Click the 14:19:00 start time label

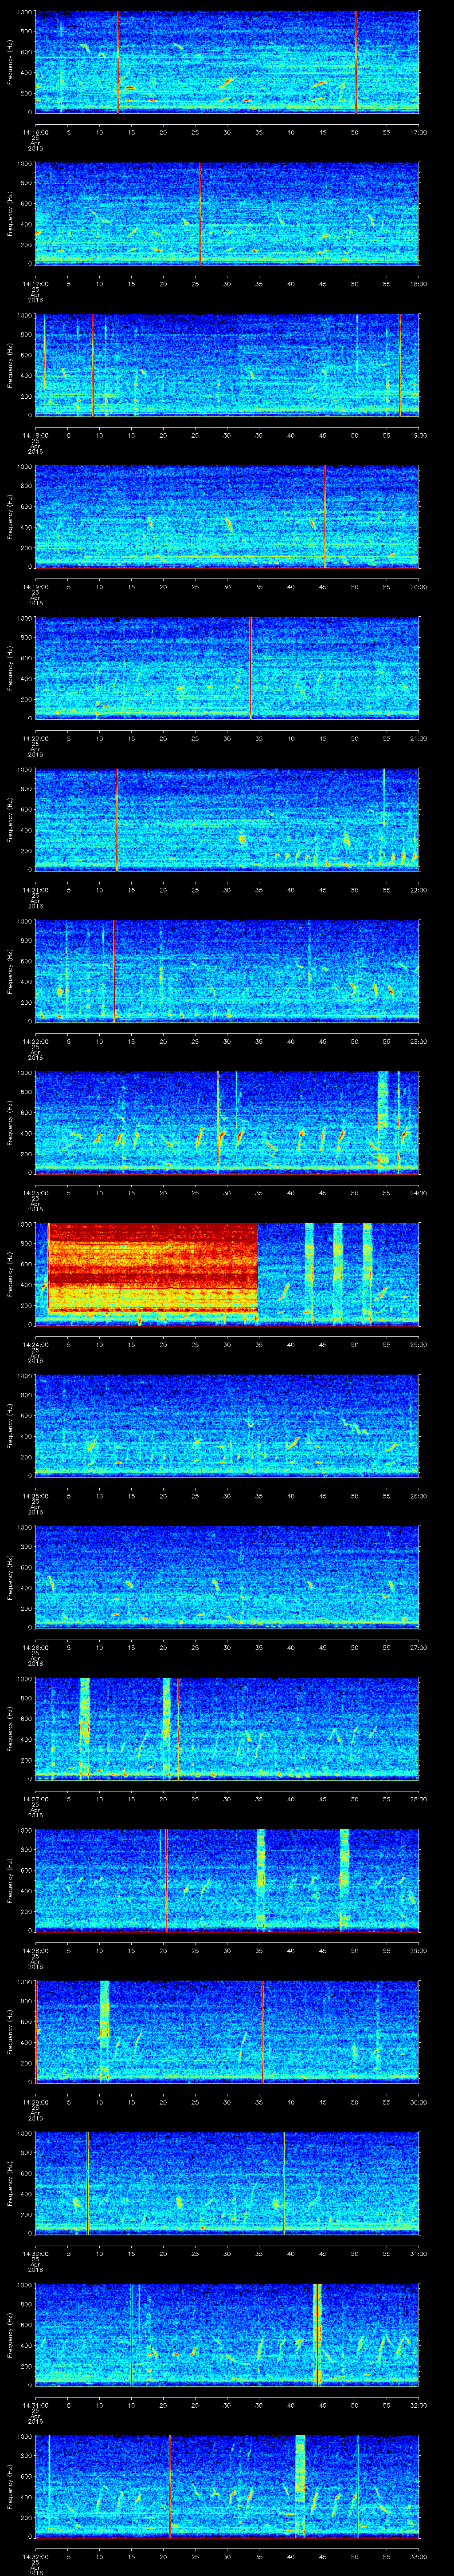click(x=36, y=587)
